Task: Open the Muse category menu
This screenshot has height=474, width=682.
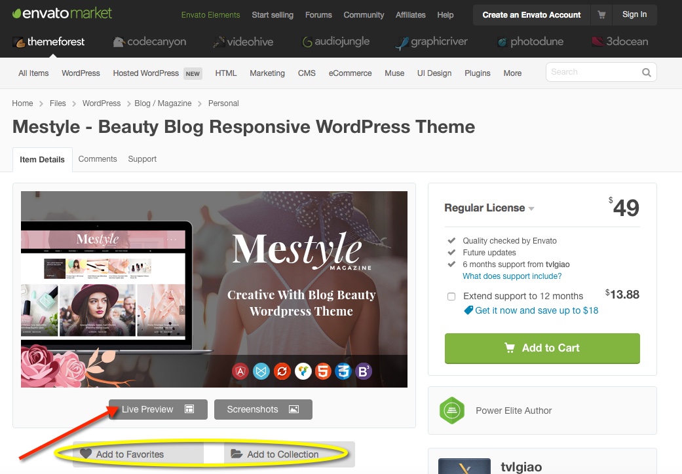Action: tap(394, 73)
